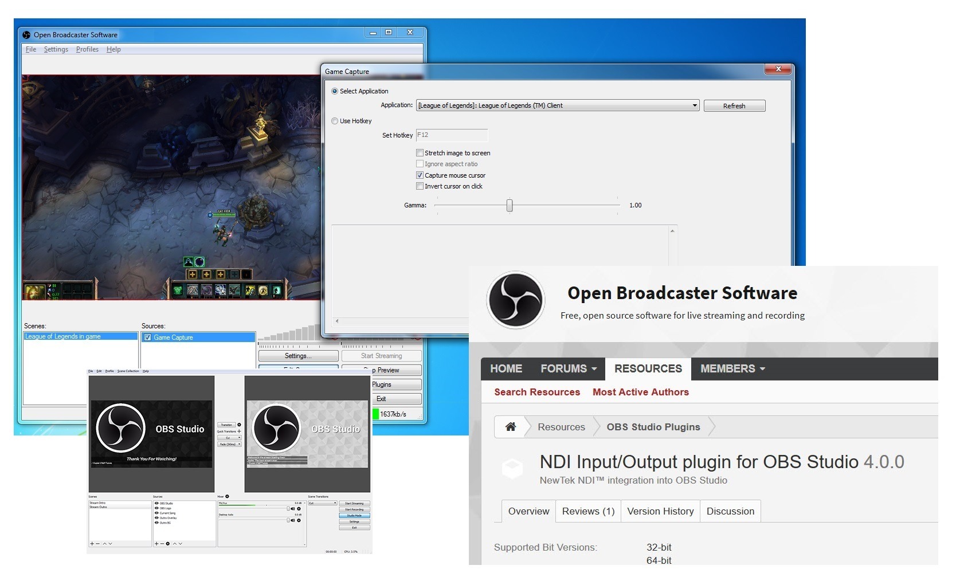Hide the Outro Overlay source
The height and width of the screenshot is (581, 956).
pos(156,518)
